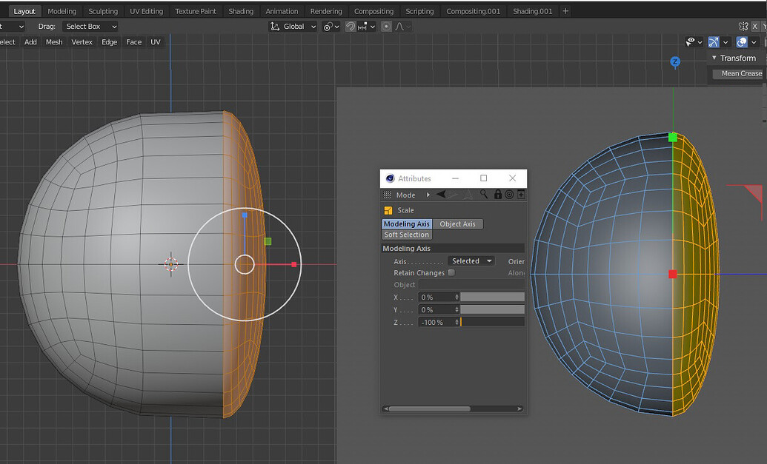Image resolution: width=767 pixels, height=464 pixels.
Task: Click the add workspace plus button
Action: pos(565,11)
